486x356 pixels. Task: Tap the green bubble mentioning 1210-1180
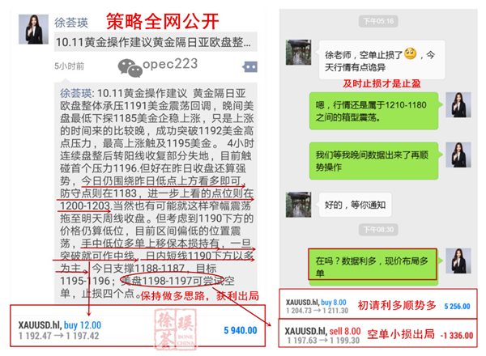click(x=373, y=111)
